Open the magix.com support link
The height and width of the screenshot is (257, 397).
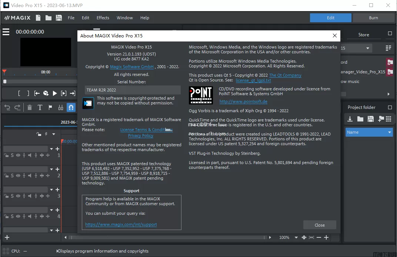(121, 224)
